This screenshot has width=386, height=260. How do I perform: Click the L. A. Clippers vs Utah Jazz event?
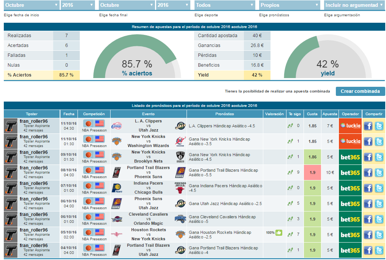tap(149, 126)
